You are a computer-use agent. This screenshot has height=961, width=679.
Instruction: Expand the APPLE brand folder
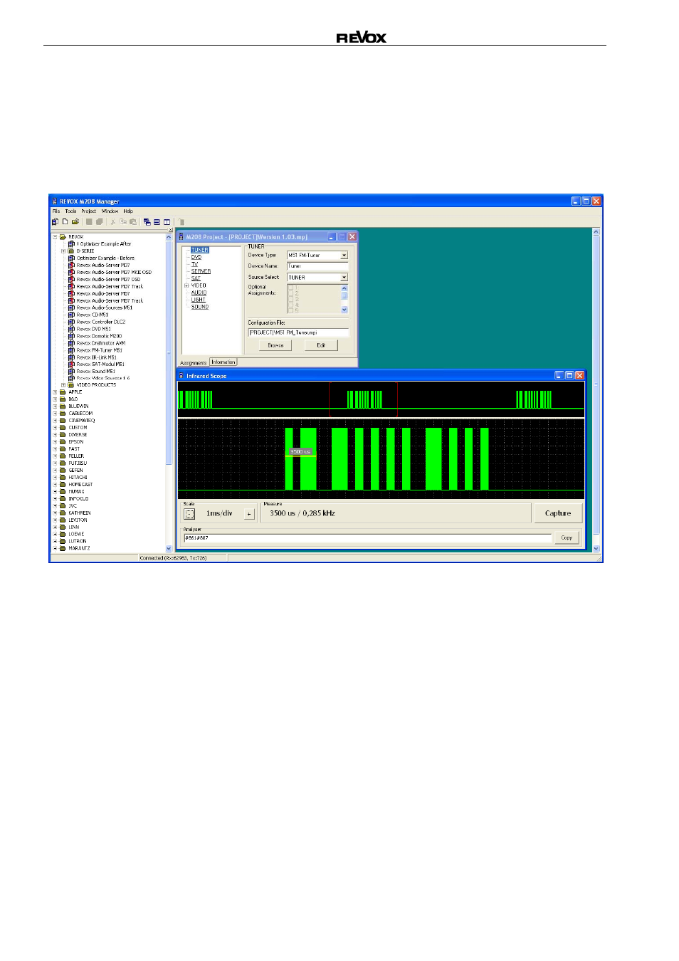55,392
